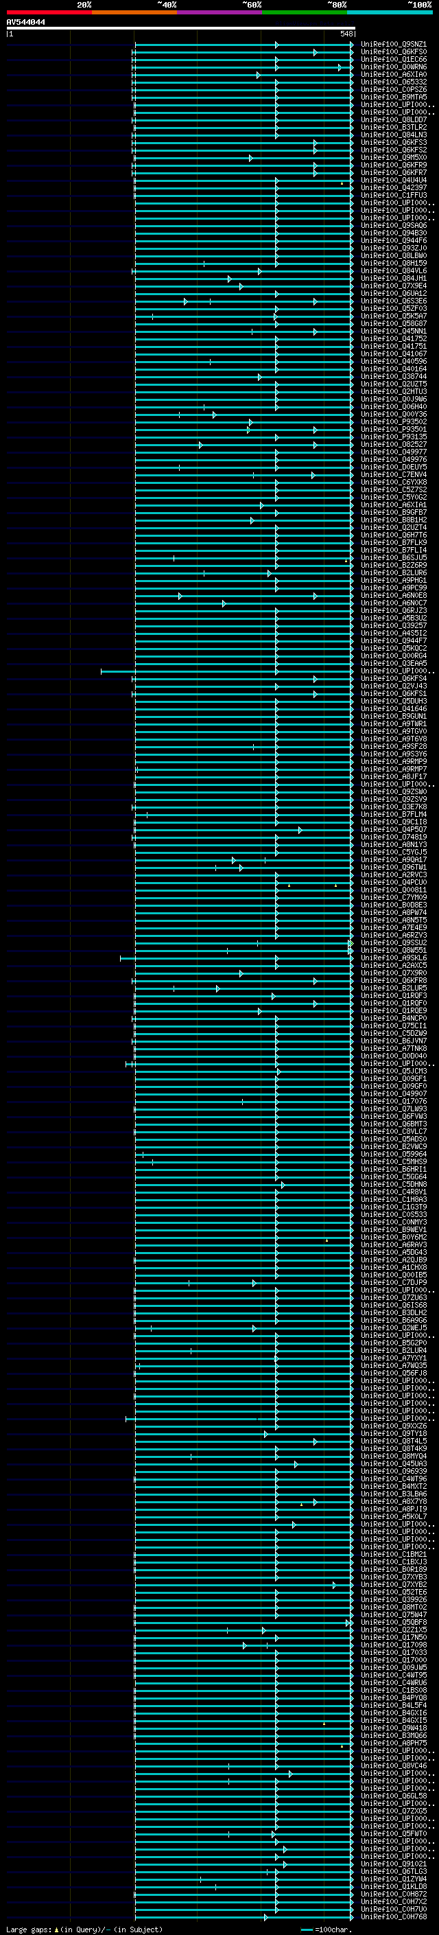
Task: Click the UniRef100_Q7X9E4 label
Action: tap(393, 286)
